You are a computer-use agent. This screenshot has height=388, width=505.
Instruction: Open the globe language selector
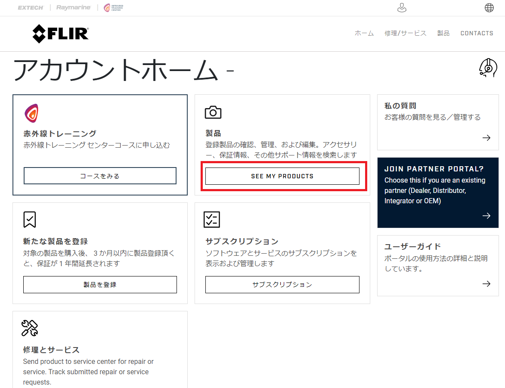489,7
